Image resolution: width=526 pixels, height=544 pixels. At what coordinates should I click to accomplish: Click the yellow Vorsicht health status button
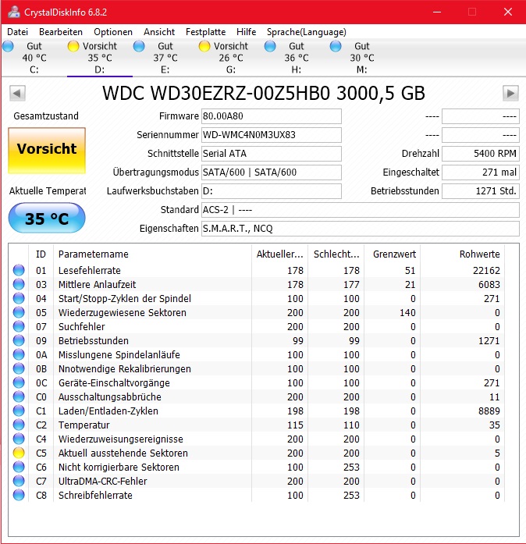point(47,151)
